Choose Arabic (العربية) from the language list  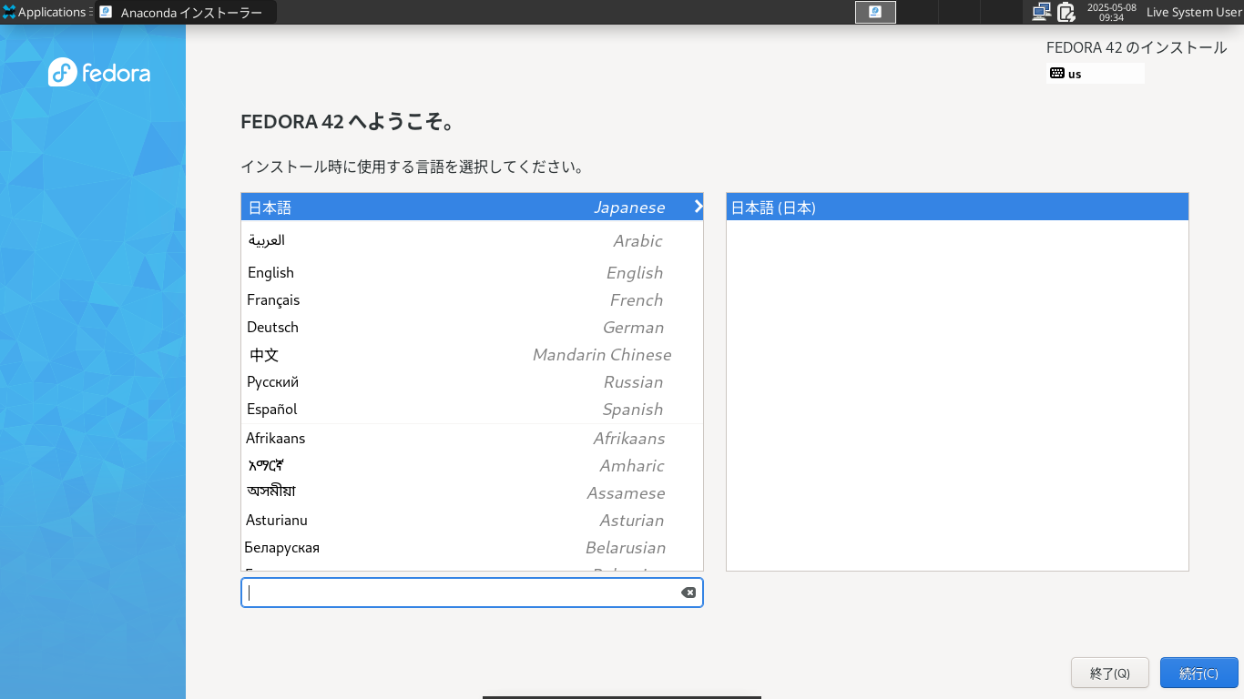[472, 240]
